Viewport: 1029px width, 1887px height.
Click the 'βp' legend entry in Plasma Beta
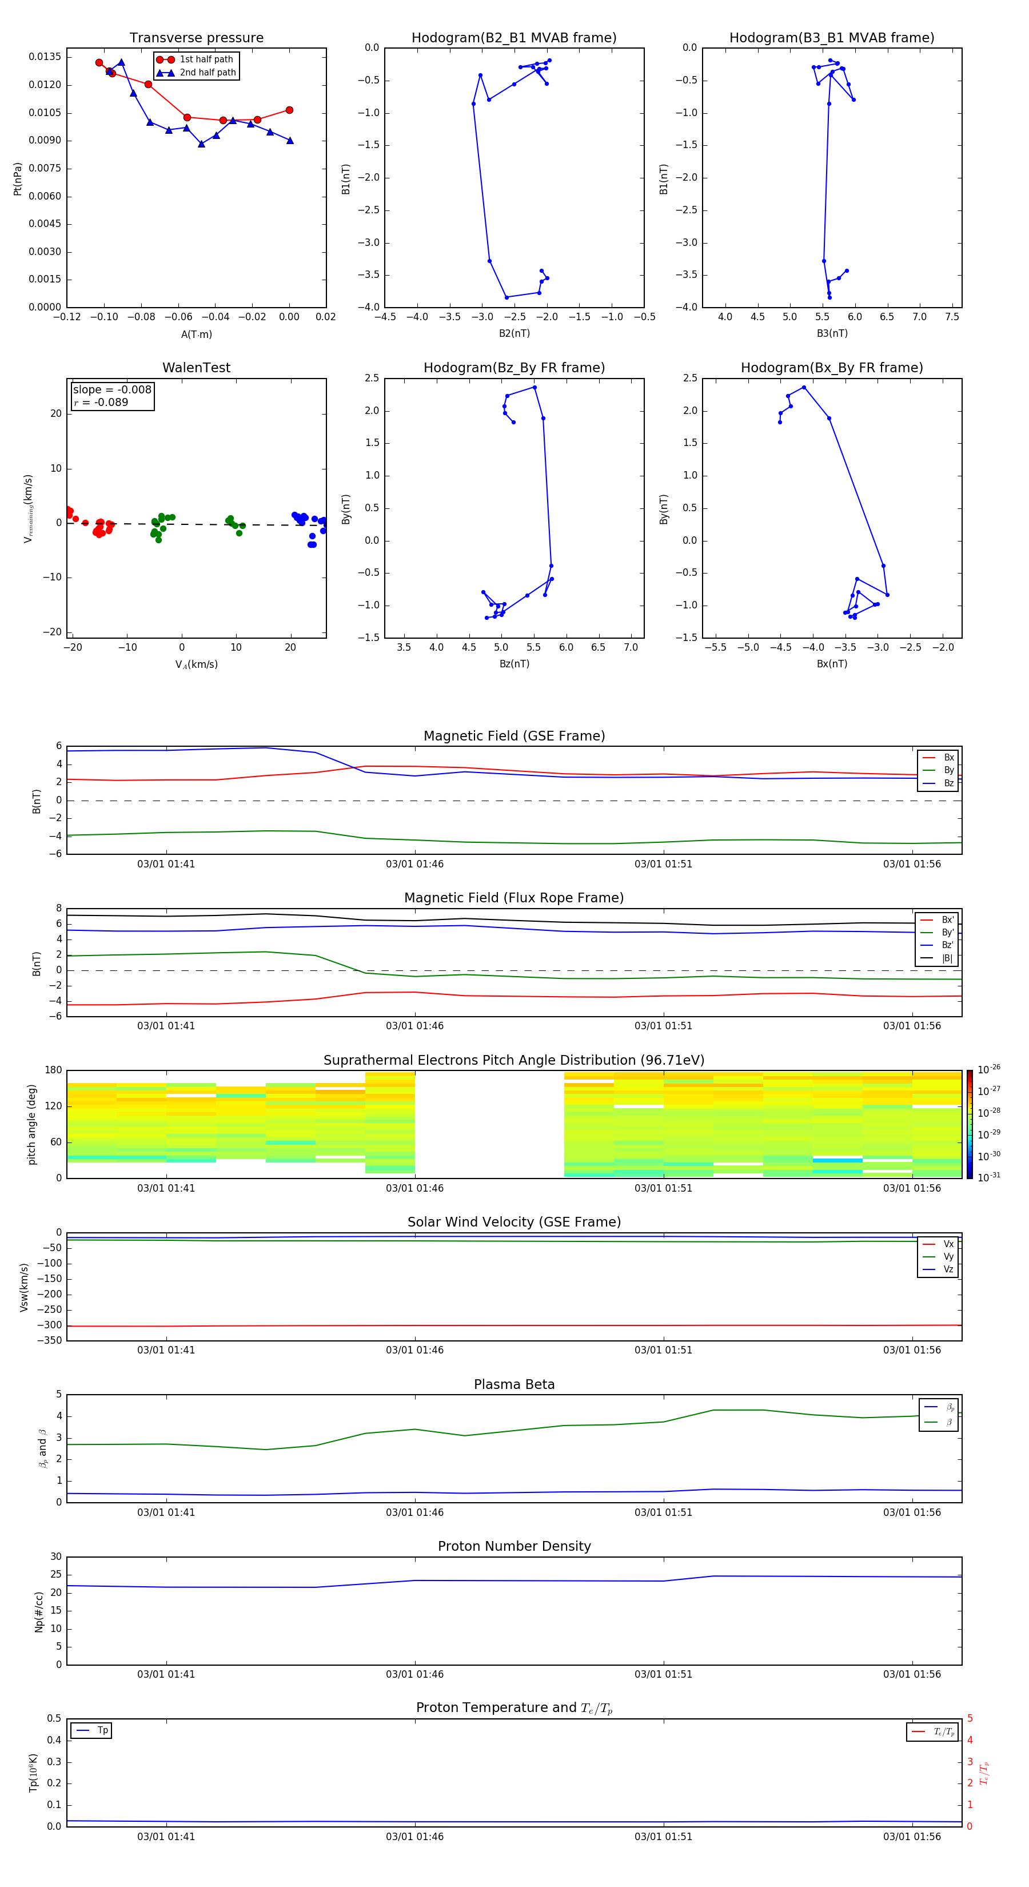[940, 1407]
